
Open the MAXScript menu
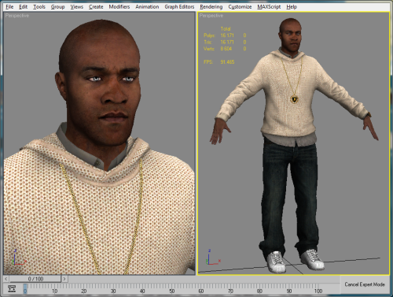point(269,7)
